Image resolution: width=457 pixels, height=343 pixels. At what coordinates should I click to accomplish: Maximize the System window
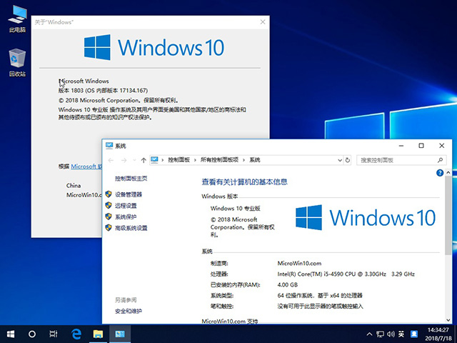pos(421,146)
